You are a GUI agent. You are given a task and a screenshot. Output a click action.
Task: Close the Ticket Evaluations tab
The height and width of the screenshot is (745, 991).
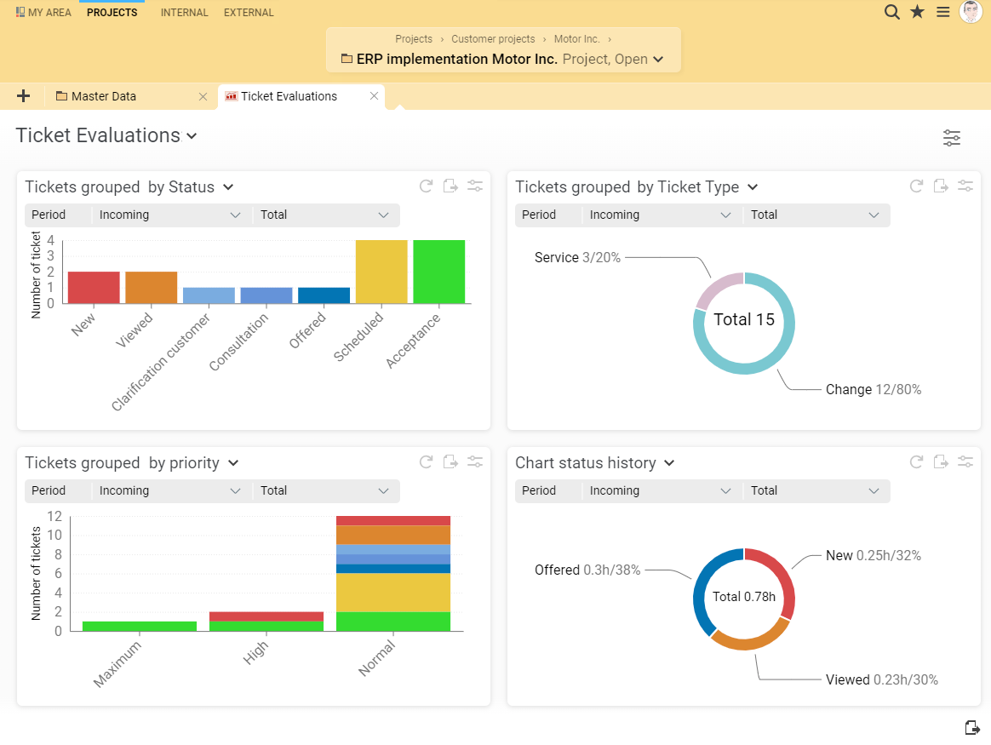[x=374, y=96]
